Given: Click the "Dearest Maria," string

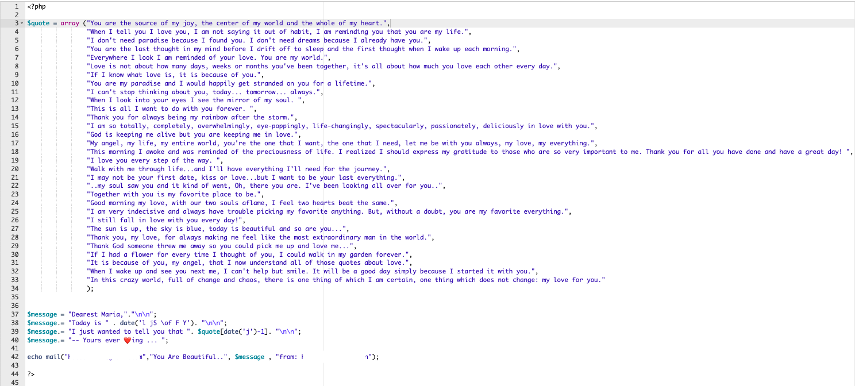Looking at the screenshot, I should click(x=94, y=314).
